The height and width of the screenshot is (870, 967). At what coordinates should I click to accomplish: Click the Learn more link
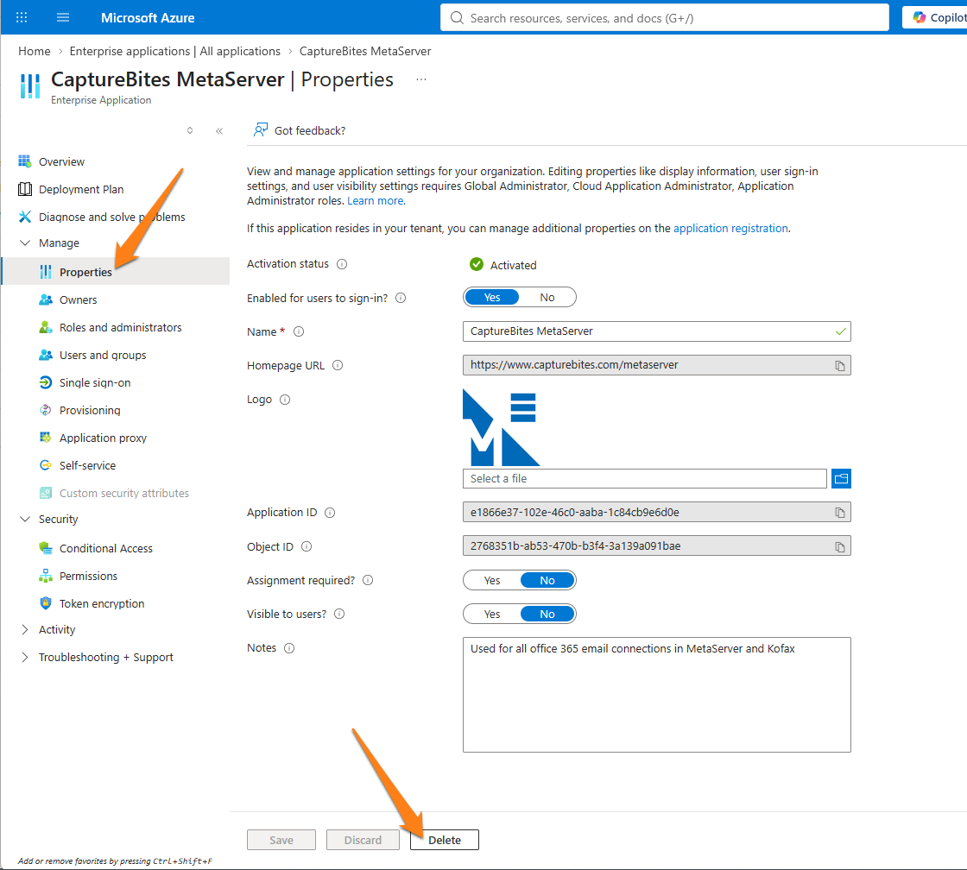coord(376,201)
